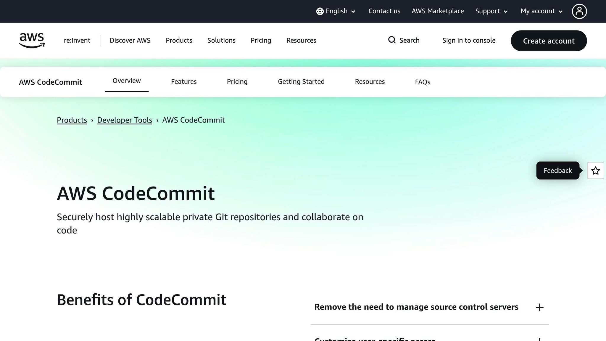Open the Developer Tools breadcrumb link

click(124, 120)
